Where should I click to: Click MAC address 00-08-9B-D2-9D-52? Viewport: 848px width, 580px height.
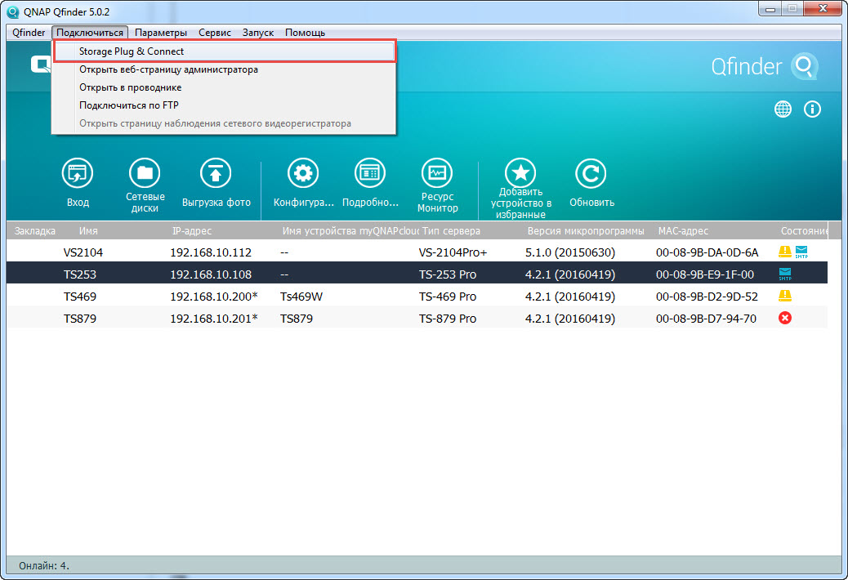pyautogui.click(x=707, y=297)
